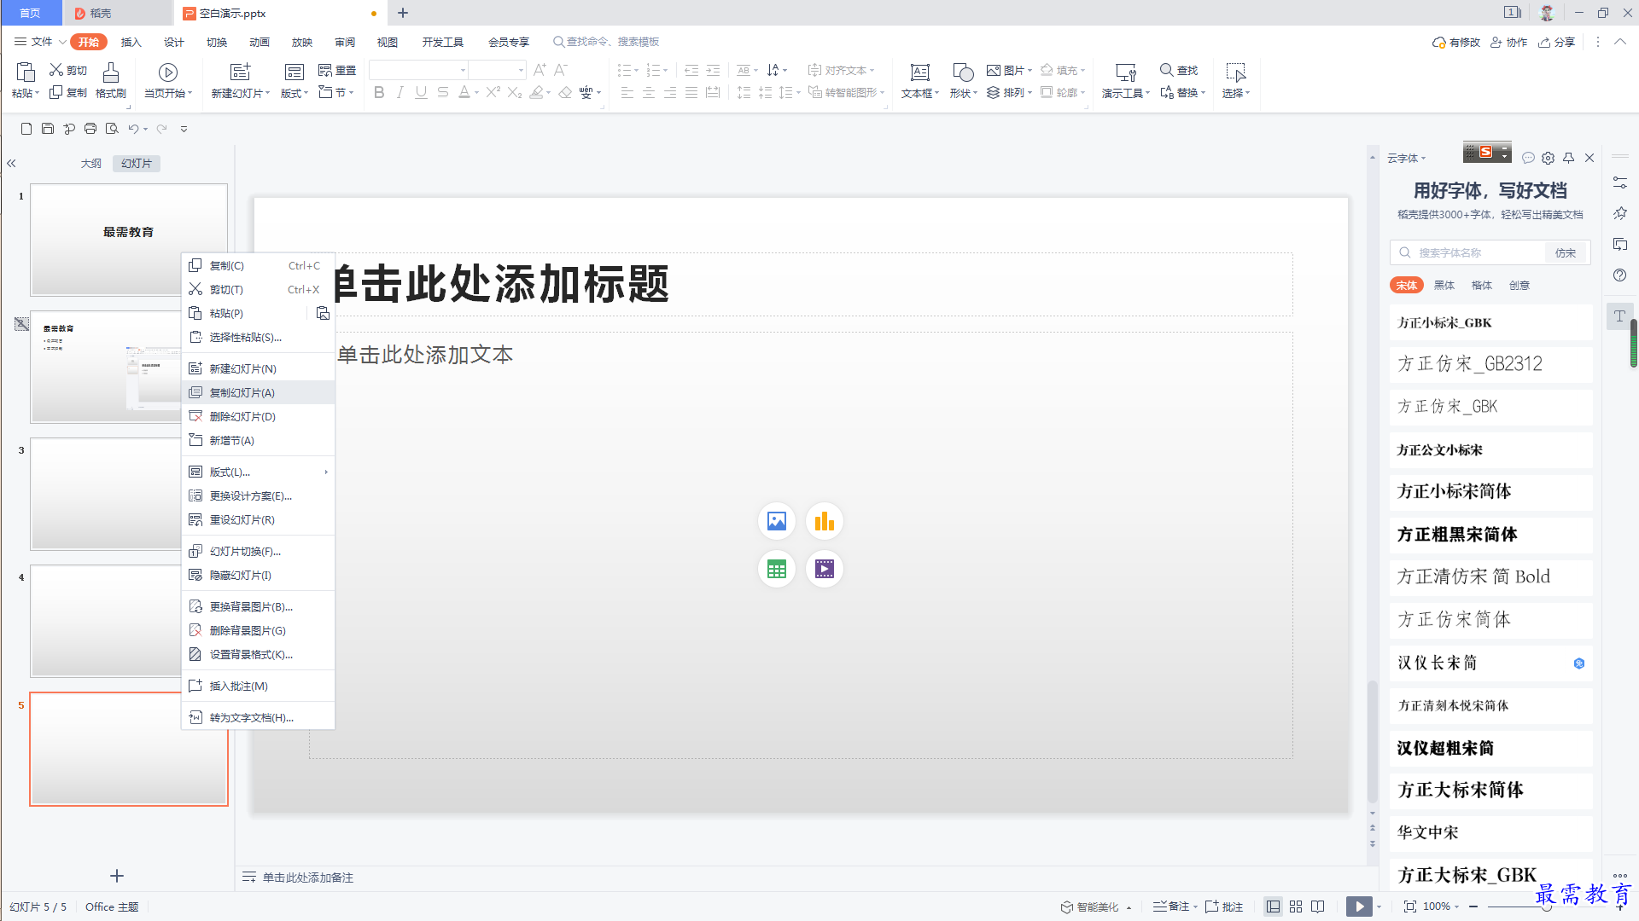Open the File (文件) menu dropdown
The height and width of the screenshot is (921, 1639).
click(x=40, y=42)
